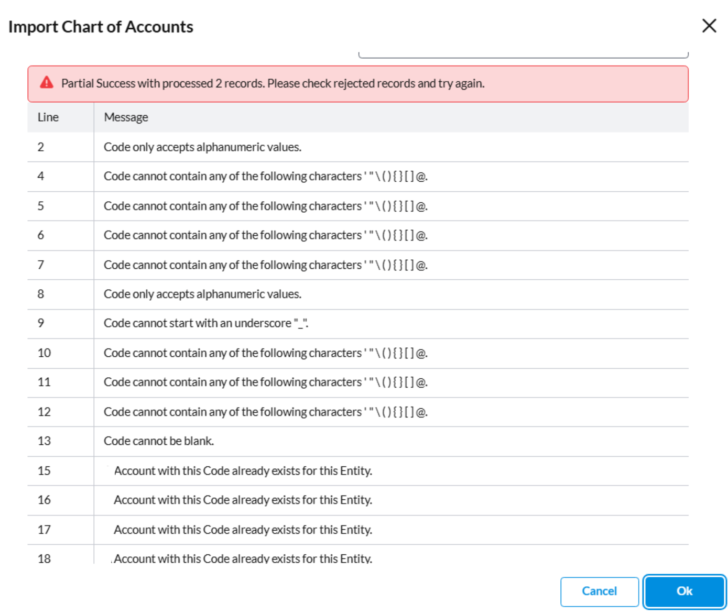This screenshot has width=728, height=614.
Task: Click the Message column header
Action: [x=126, y=117]
